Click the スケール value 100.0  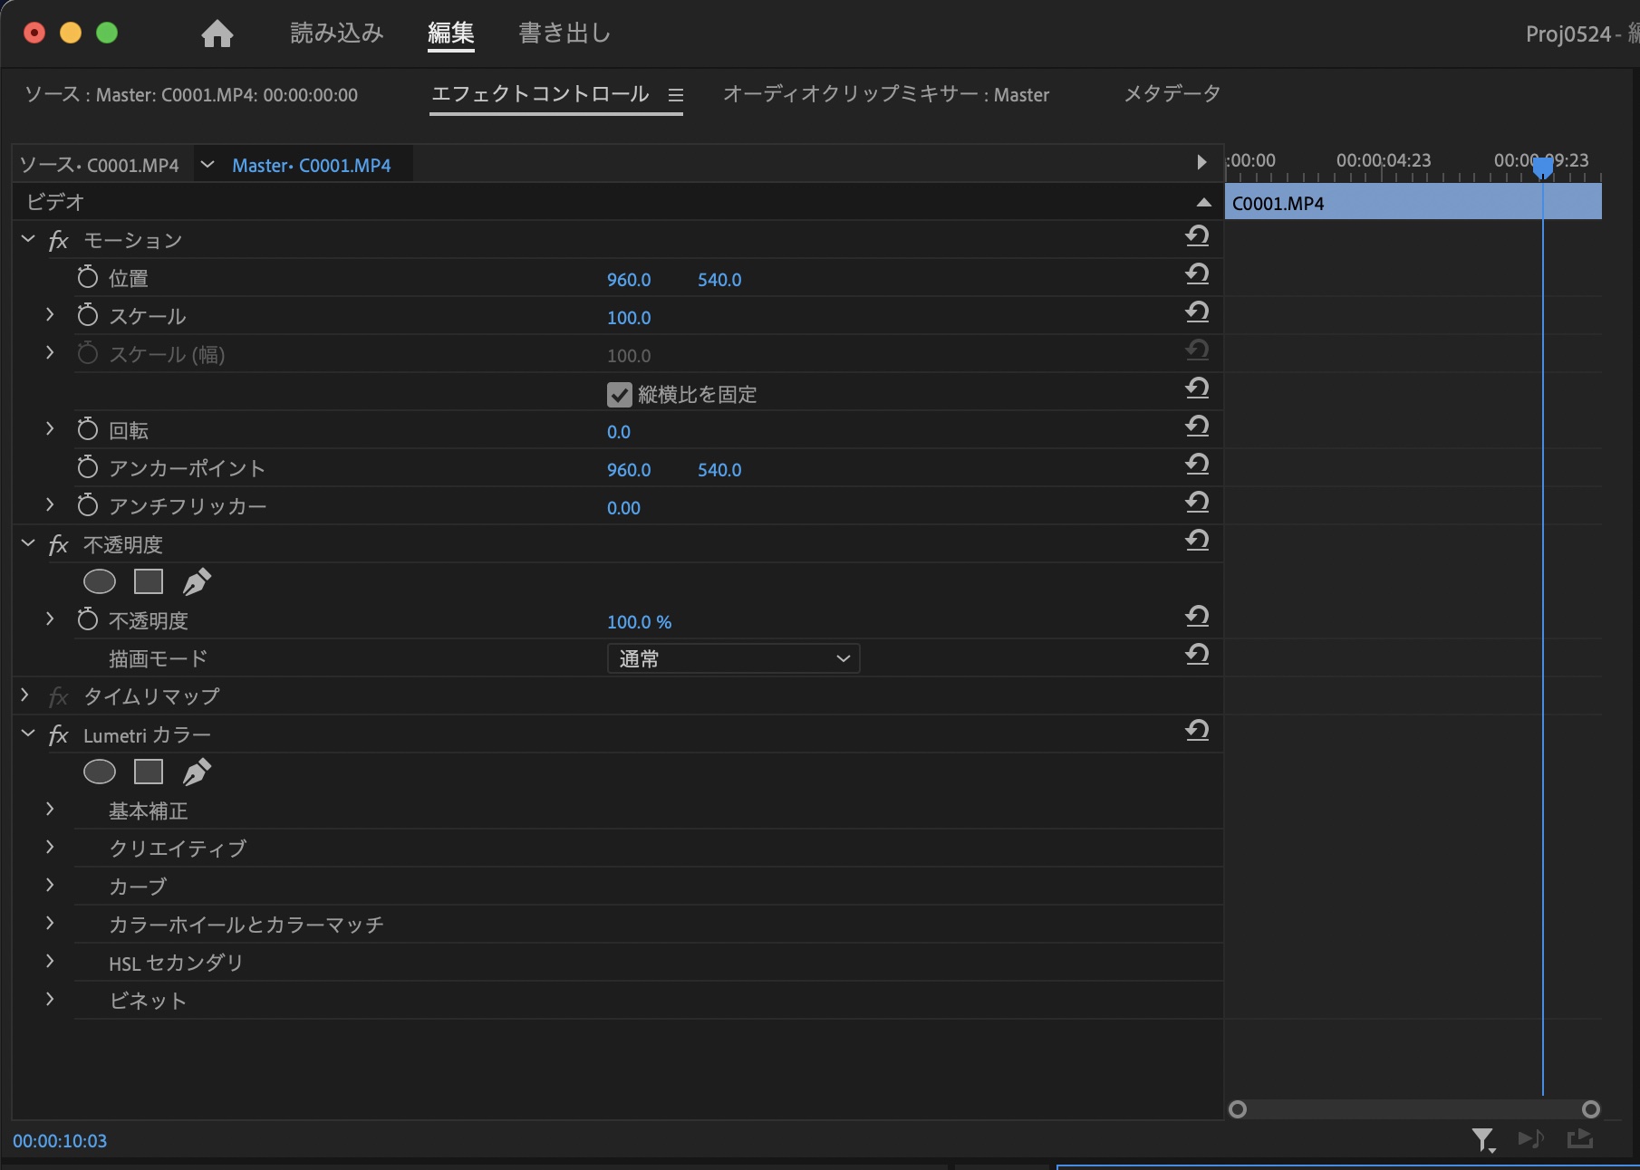click(x=629, y=318)
